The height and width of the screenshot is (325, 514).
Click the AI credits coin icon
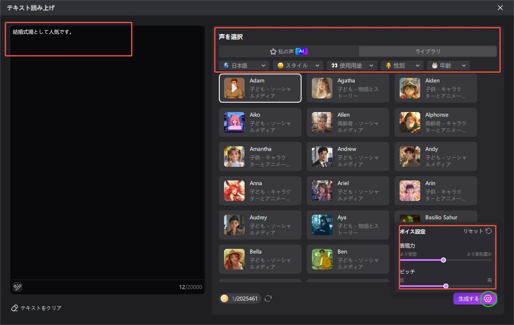pyautogui.click(x=224, y=298)
